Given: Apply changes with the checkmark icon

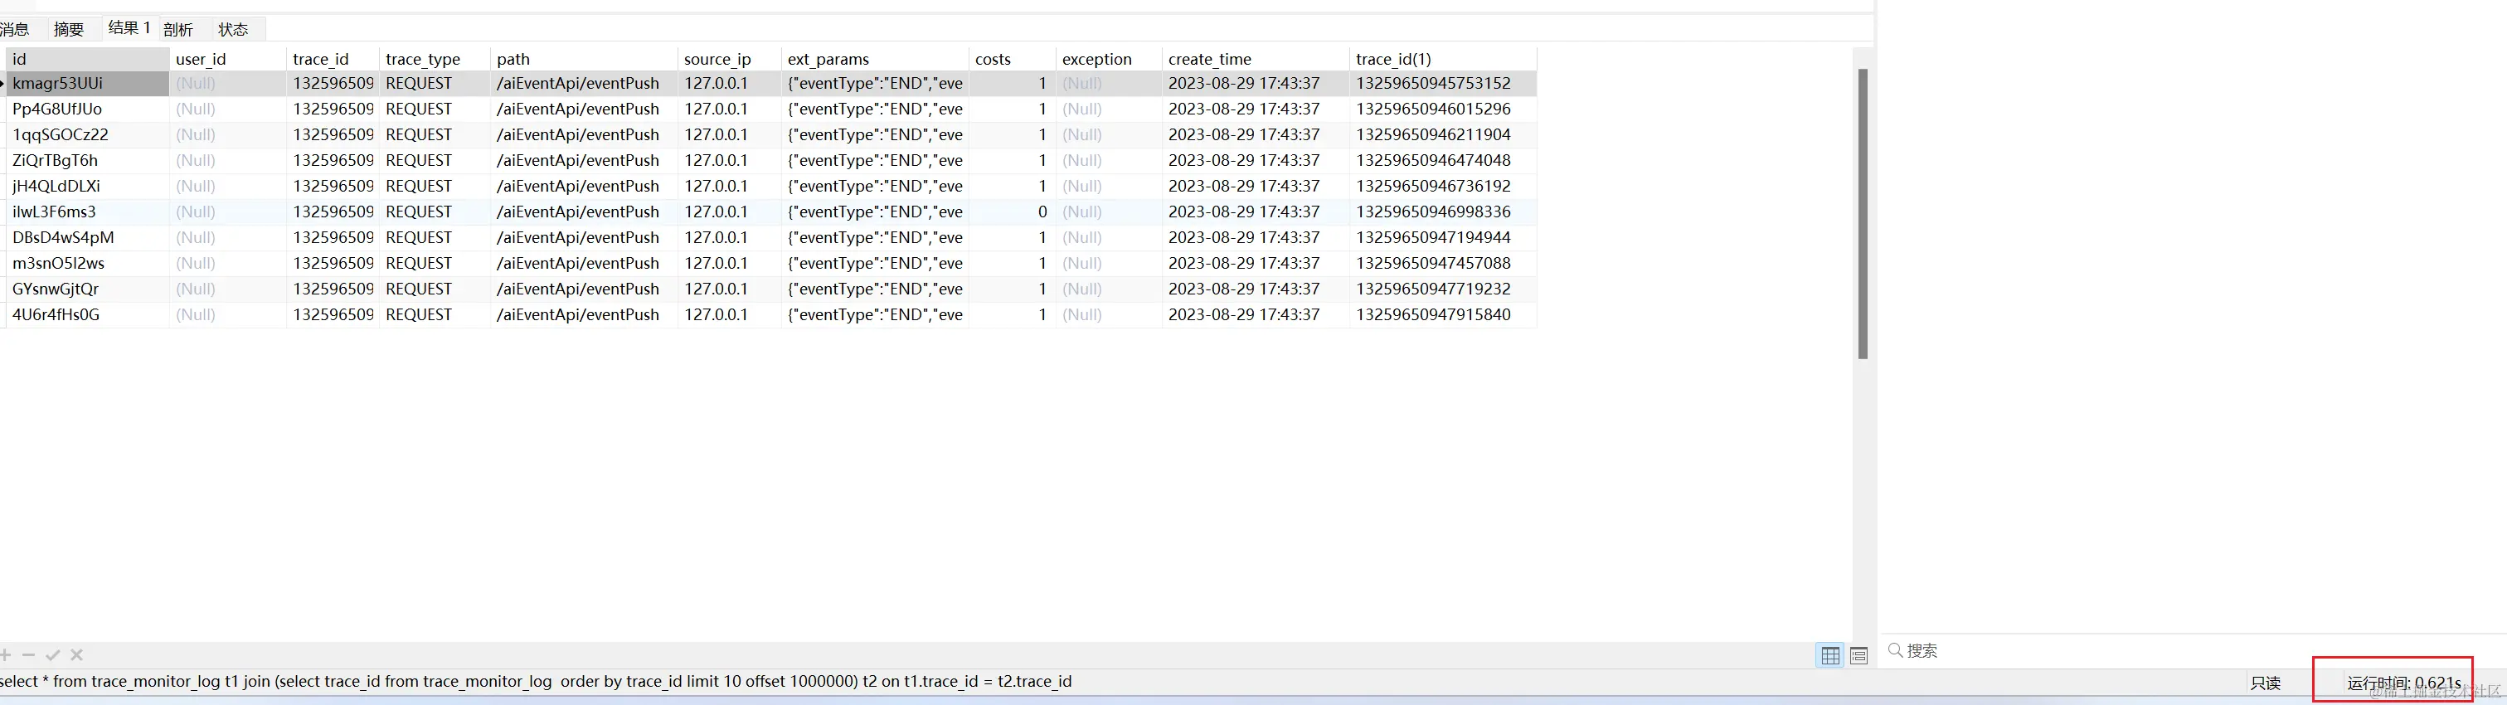Looking at the screenshot, I should (x=52, y=655).
